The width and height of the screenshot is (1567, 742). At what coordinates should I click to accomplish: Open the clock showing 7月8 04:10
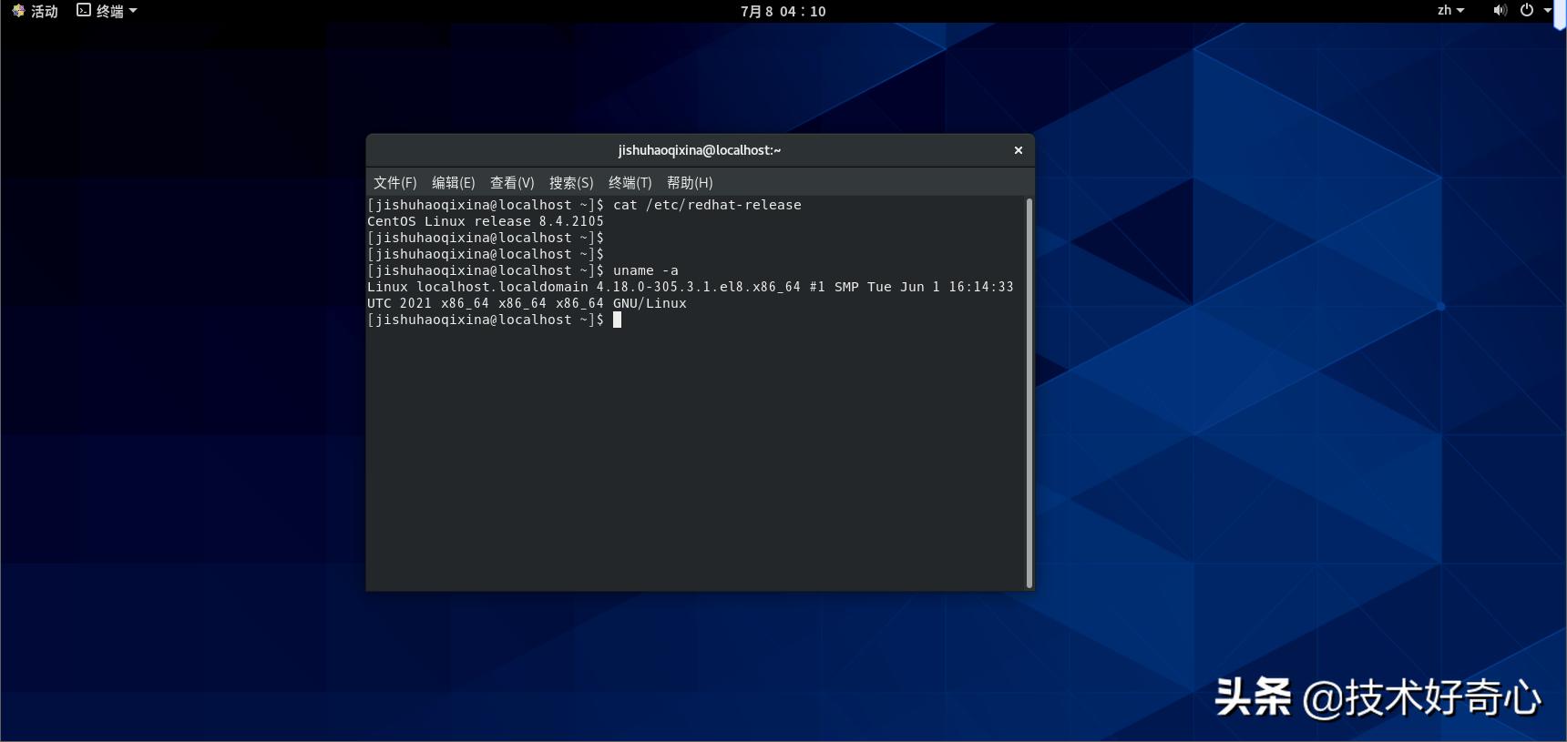click(783, 11)
